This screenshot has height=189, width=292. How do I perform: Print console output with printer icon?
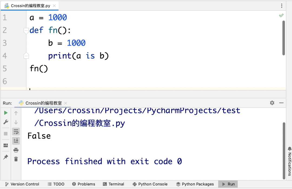(16, 150)
